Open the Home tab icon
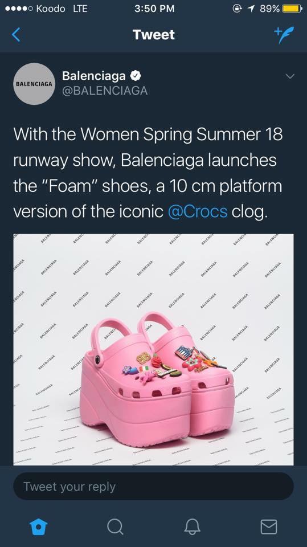 coord(38,526)
